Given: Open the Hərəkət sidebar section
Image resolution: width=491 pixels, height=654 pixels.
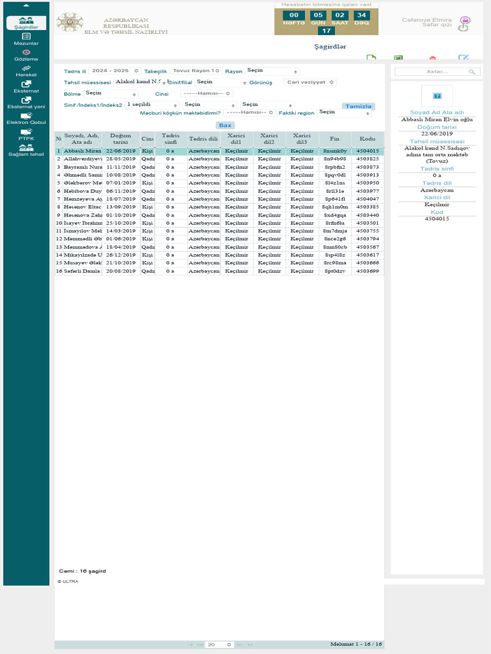Looking at the screenshot, I should 26,71.
